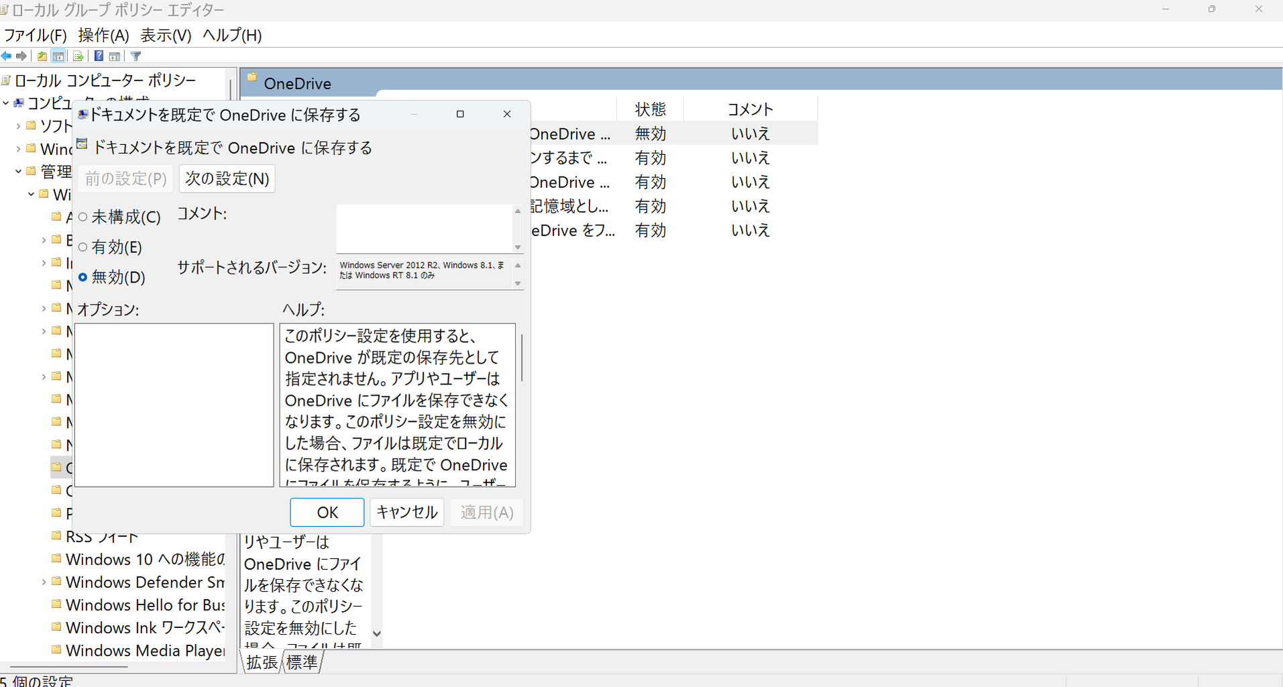The image size is (1283, 687).
Task: Click the Windows Defender folder icon
Action: 57,582
